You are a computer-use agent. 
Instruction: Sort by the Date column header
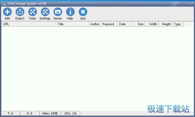[124, 24]
